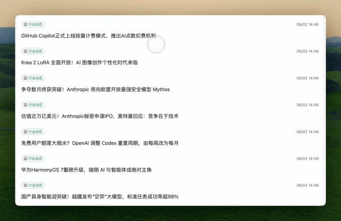Open the Anthropic秘密申请IPO headline

tap(100, 116)
